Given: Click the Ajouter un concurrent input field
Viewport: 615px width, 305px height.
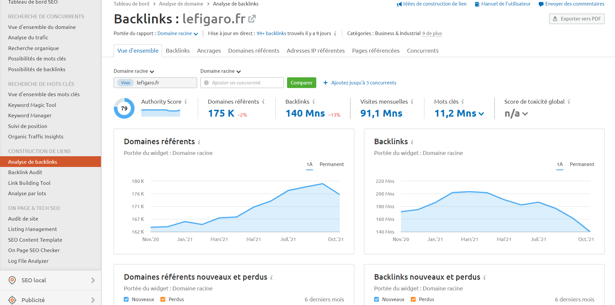Looking at the screenshot, I should coord(242,83).
